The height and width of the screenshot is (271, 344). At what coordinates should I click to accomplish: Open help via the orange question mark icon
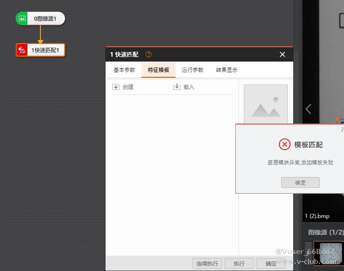click(149, 54)
